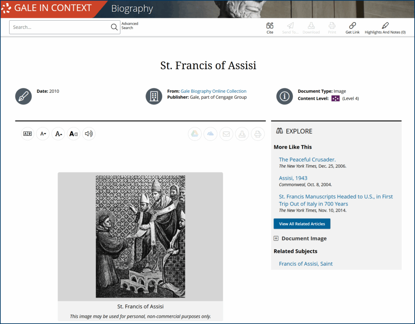
Task: Open the Cite tool
Action: (x=270, y=28)
